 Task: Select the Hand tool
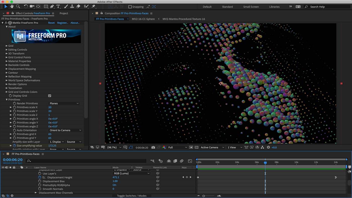(x=12, y=6)
